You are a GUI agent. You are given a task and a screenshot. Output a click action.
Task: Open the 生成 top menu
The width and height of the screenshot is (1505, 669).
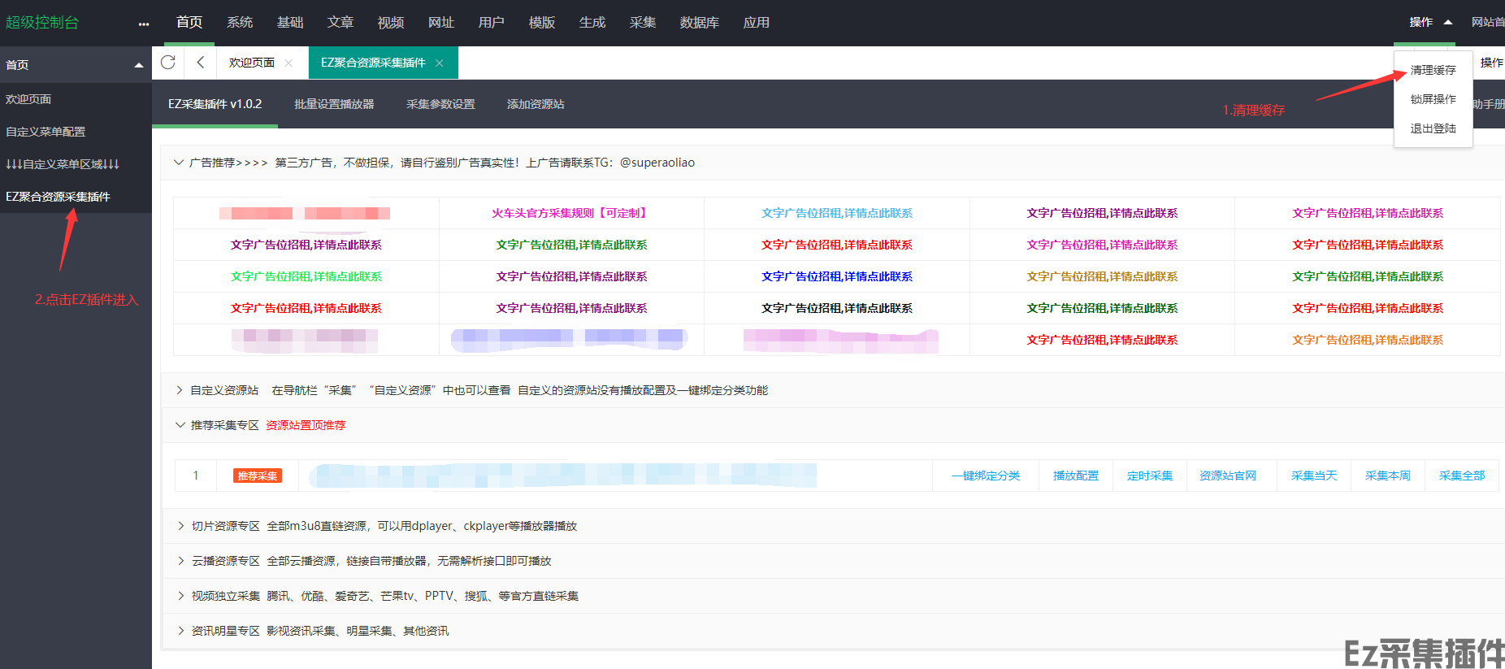[x=592, y=23]
